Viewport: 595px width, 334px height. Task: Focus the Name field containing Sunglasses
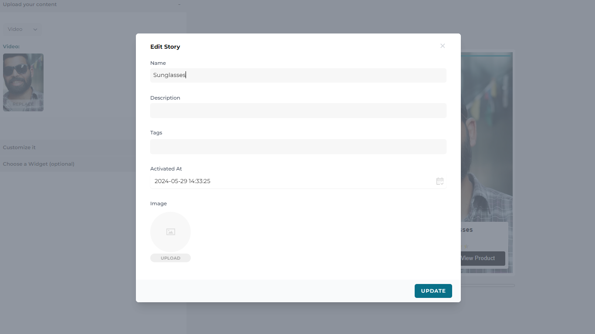click(298, 75)
